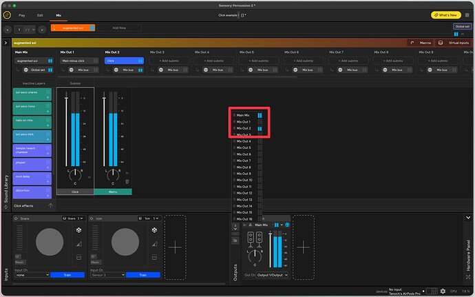Add distortion layer with plus icon
Screen dimensions: 475x297
(48, 196)
